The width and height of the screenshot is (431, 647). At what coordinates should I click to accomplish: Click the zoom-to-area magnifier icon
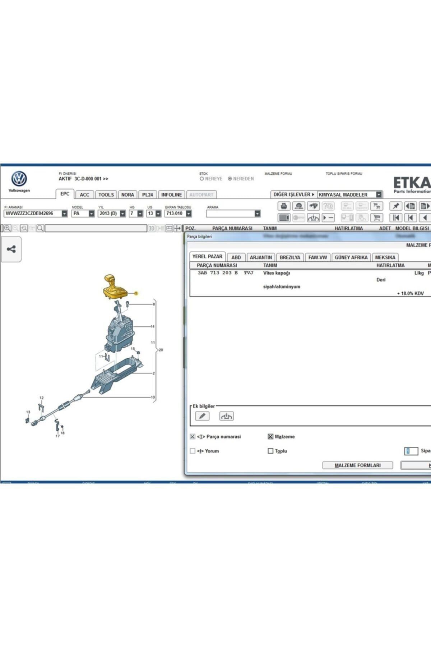tap(24, 228)
